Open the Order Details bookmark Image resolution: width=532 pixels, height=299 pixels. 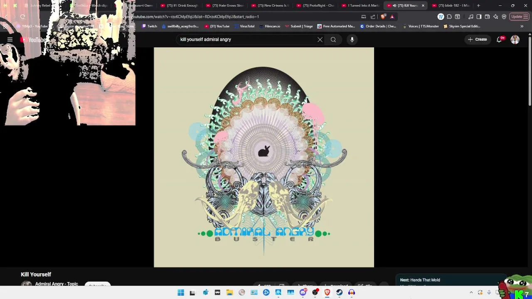point(377,26)
